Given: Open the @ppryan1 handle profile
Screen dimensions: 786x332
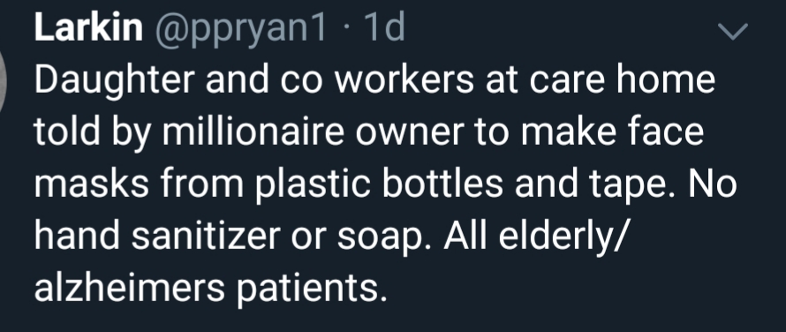Looking at the screenshot, I should point(240,29).
